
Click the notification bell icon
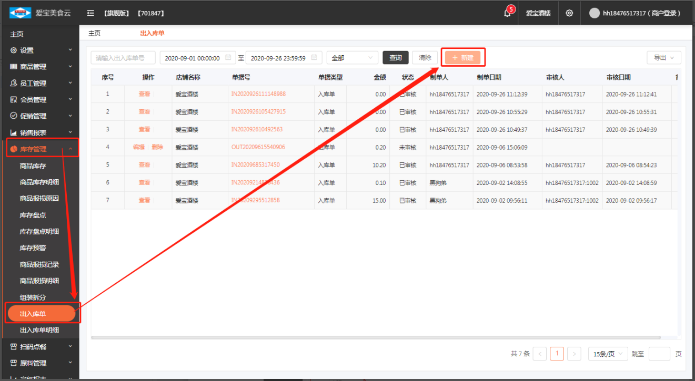507,14
